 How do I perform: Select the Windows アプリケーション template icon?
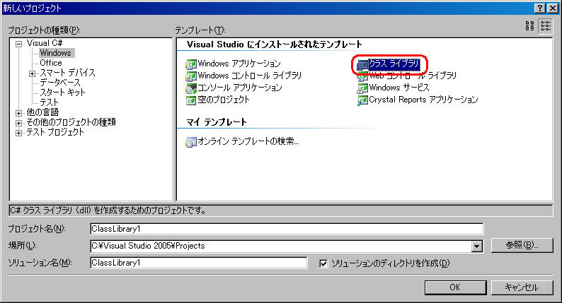(x=190, y=64)
